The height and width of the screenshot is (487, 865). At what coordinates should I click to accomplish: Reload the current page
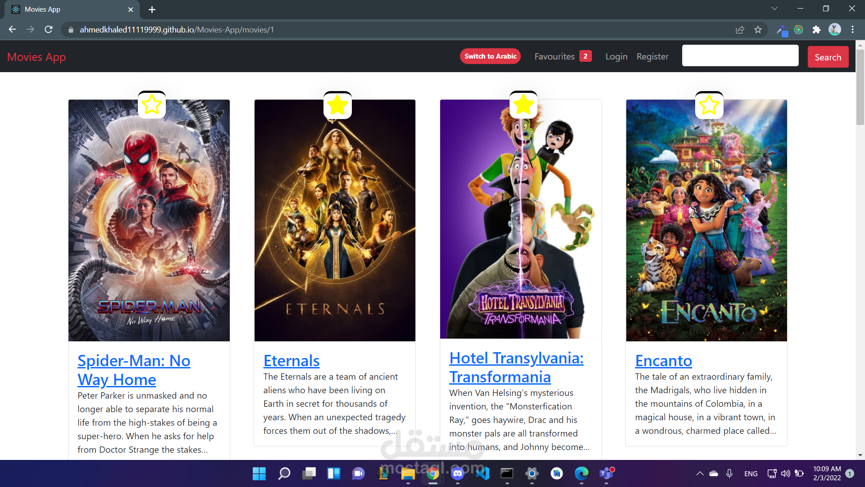pos(49,29)
